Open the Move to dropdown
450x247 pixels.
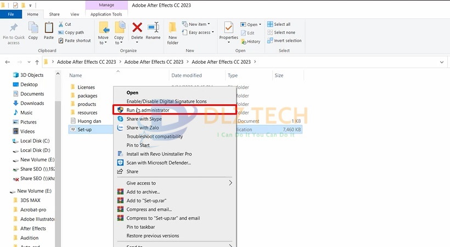(103, 32)
